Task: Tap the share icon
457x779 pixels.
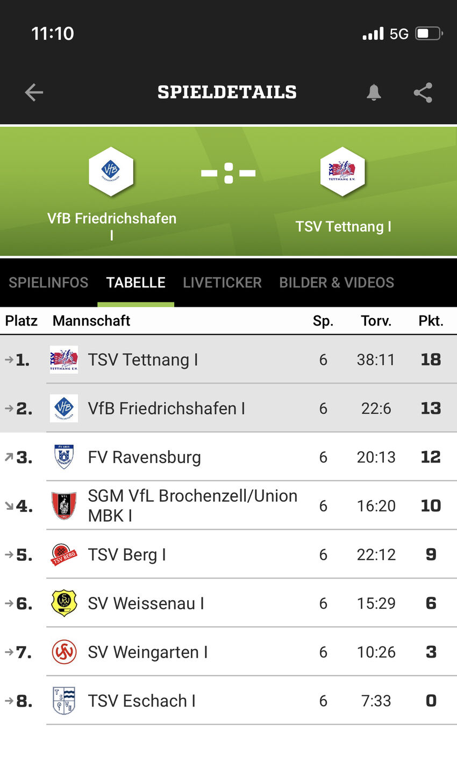Action: pyautogui.click(x=423, y=92)
